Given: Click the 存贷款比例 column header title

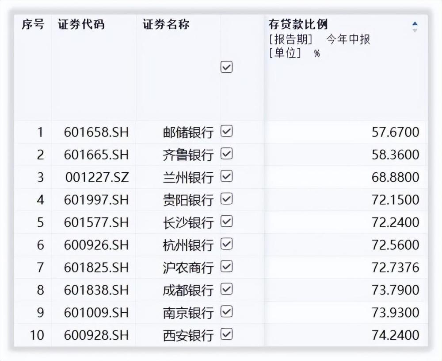Looking at the screenshot, I should click(298, 24).
